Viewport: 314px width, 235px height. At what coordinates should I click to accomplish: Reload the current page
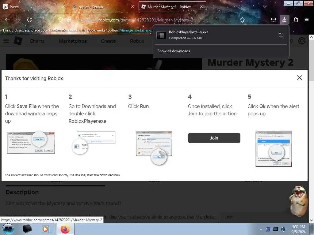[29, 20]
